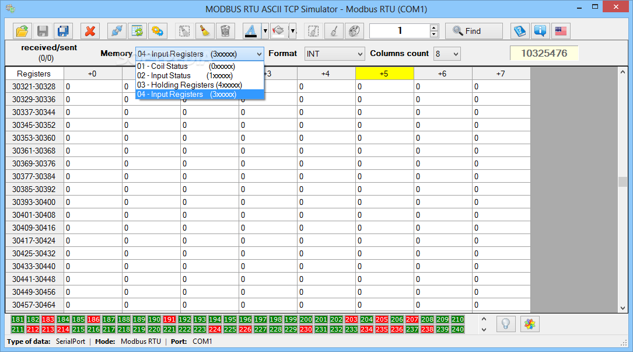Viewport: 633px width, 352px height.
Task: Click the device list scroll up arrow
Action: (x=484, y=319)
